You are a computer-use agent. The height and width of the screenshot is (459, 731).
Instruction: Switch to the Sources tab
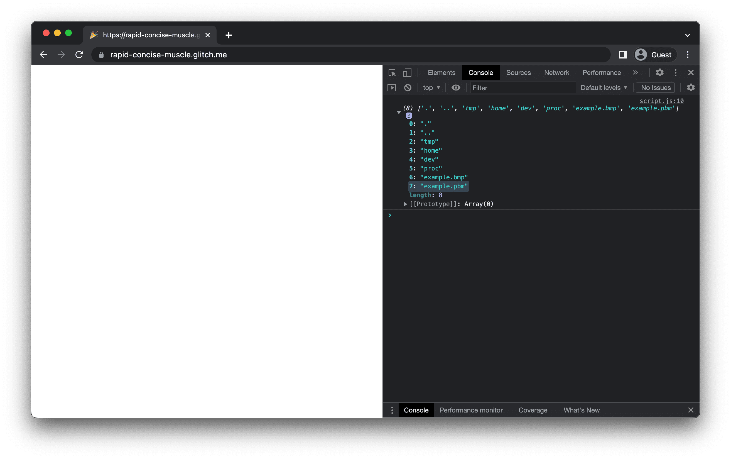coord(519,72)
